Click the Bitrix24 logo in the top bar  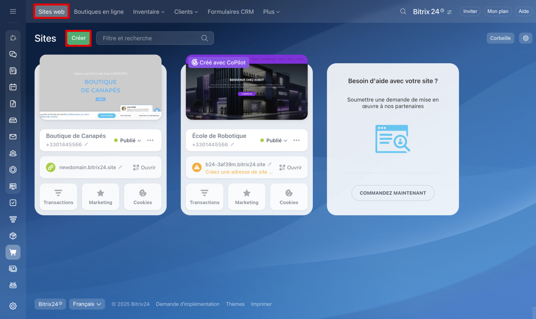coord(428,12)
